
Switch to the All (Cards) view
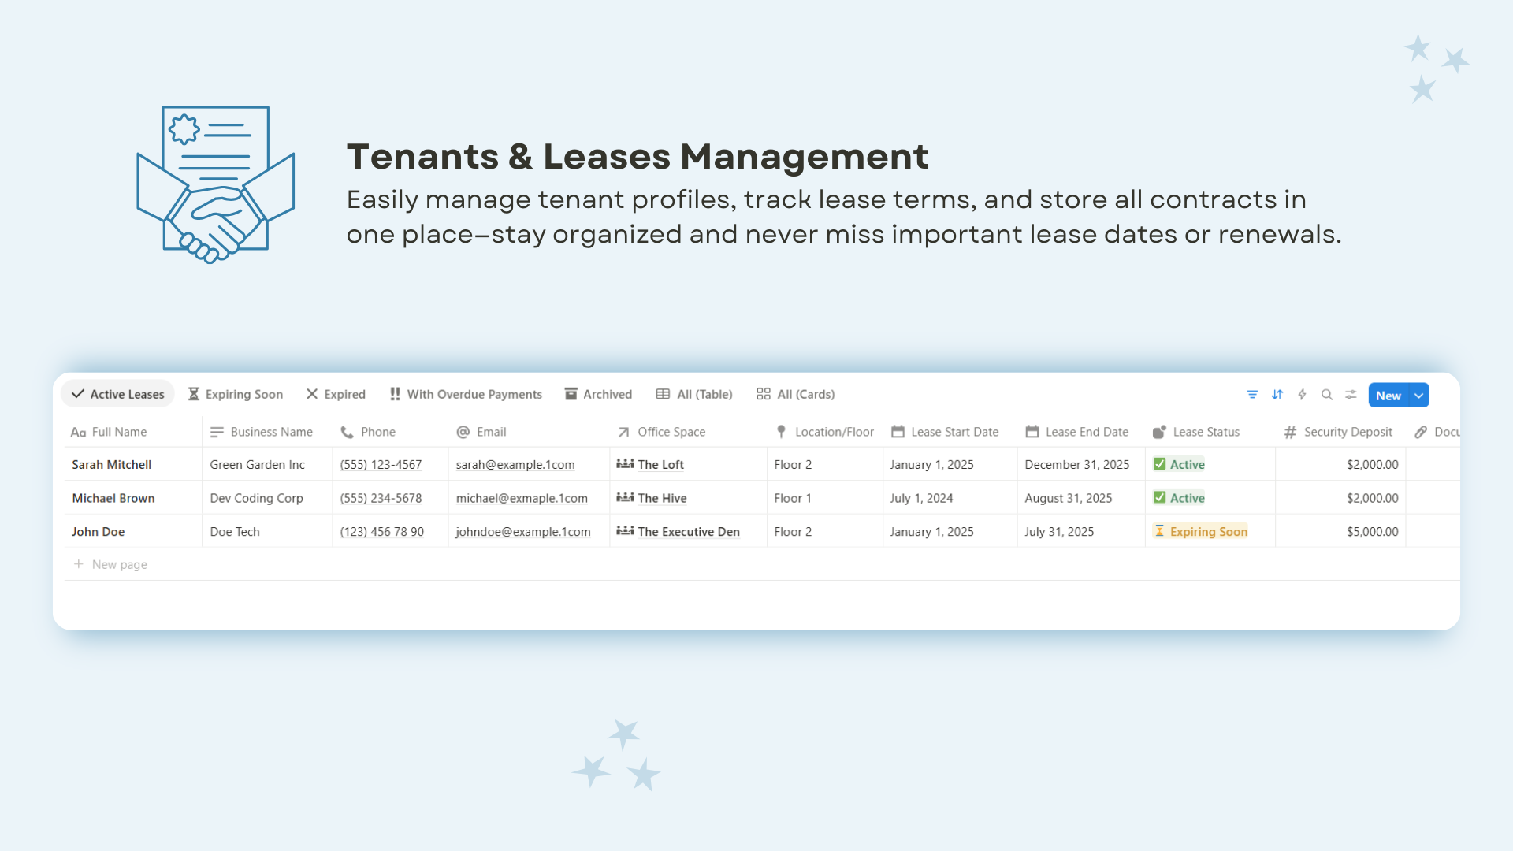point(796,394)
